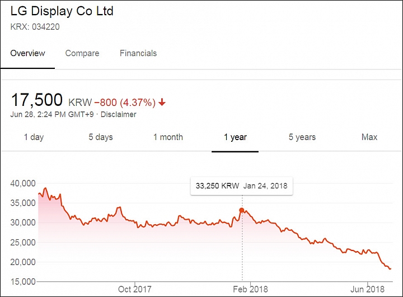403x297 pixels.
Task: Click the Feb 2018 axis marker
Action: (x=250, y=289)
